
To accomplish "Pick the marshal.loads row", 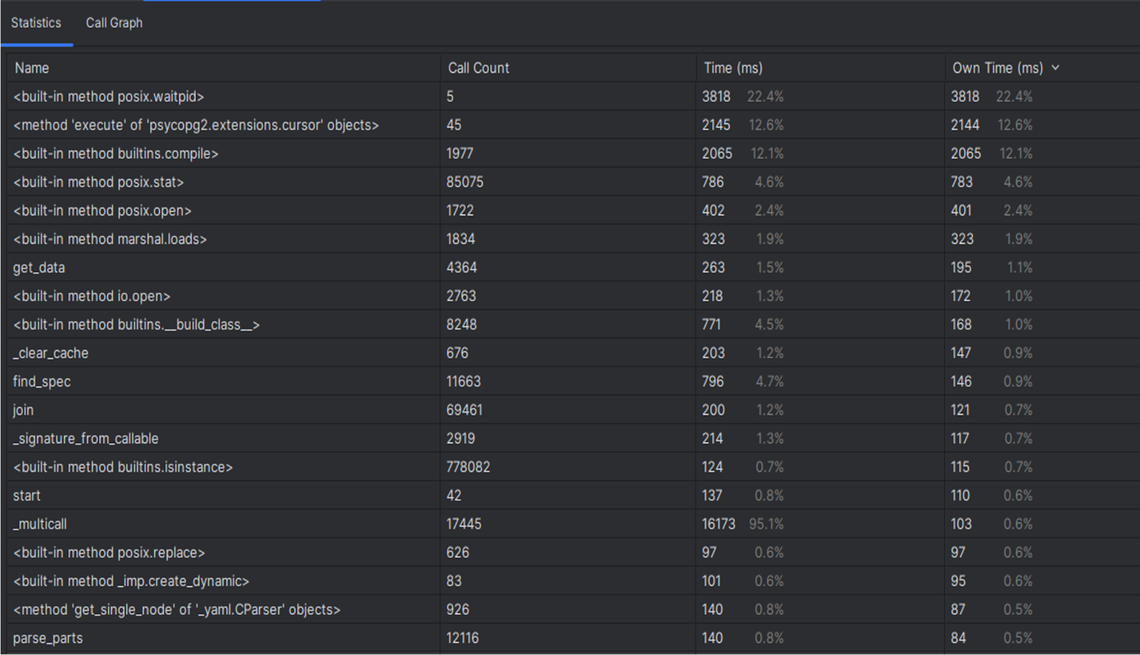I will tap(110, 239).
